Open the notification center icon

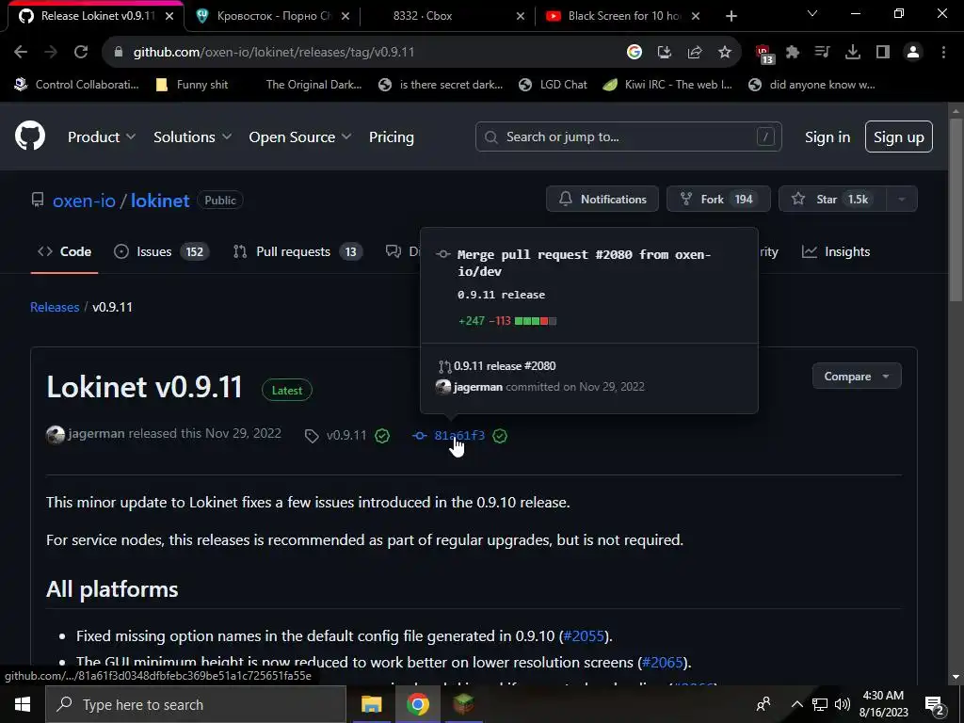934,704
